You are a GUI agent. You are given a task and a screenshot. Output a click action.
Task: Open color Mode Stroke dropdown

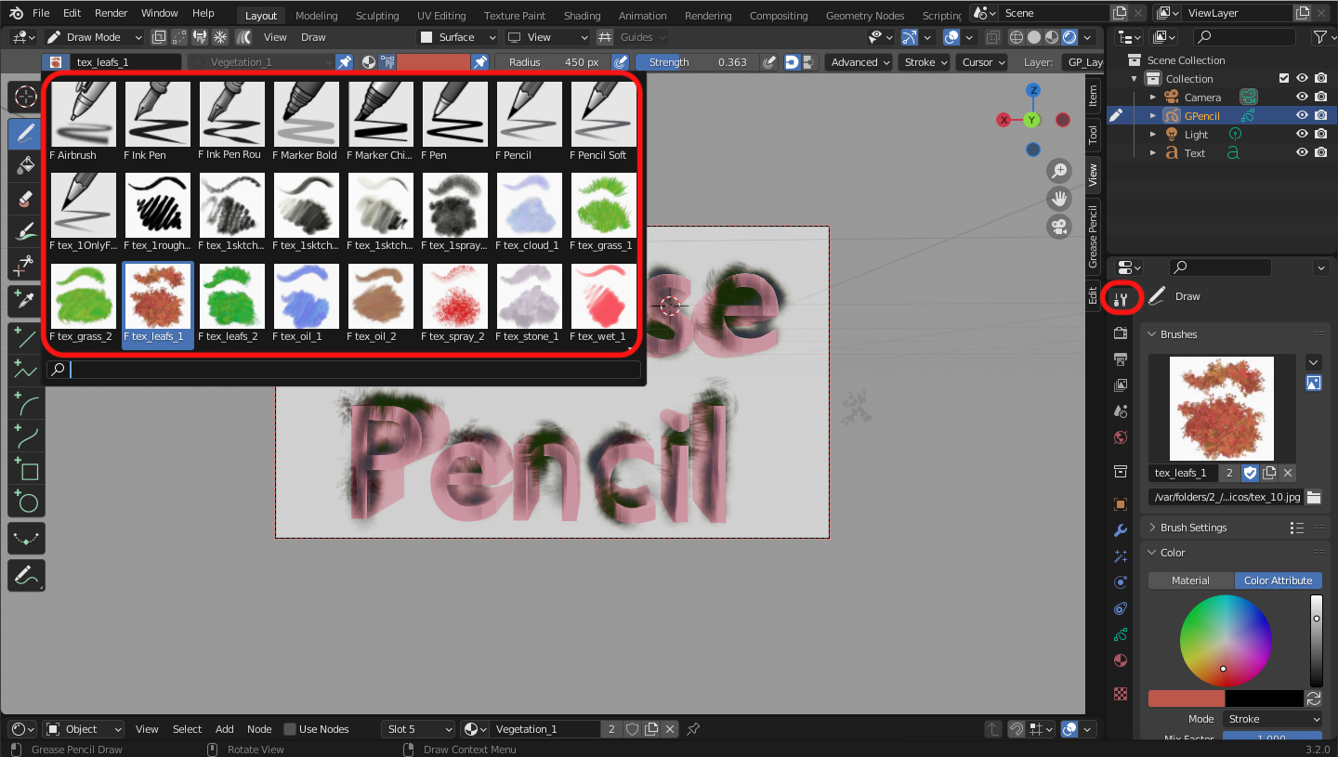[1272, 719]
